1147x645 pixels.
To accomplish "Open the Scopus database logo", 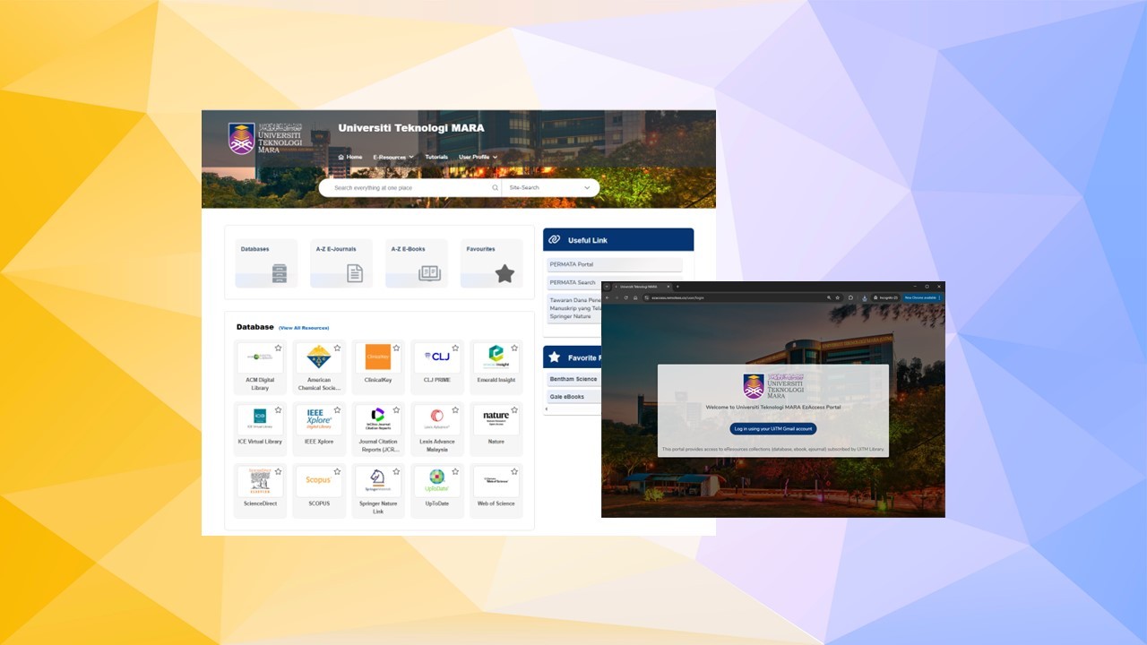I will tap(319, 480).
